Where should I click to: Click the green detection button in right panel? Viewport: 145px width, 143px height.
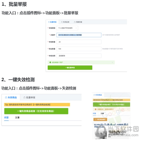112,104
